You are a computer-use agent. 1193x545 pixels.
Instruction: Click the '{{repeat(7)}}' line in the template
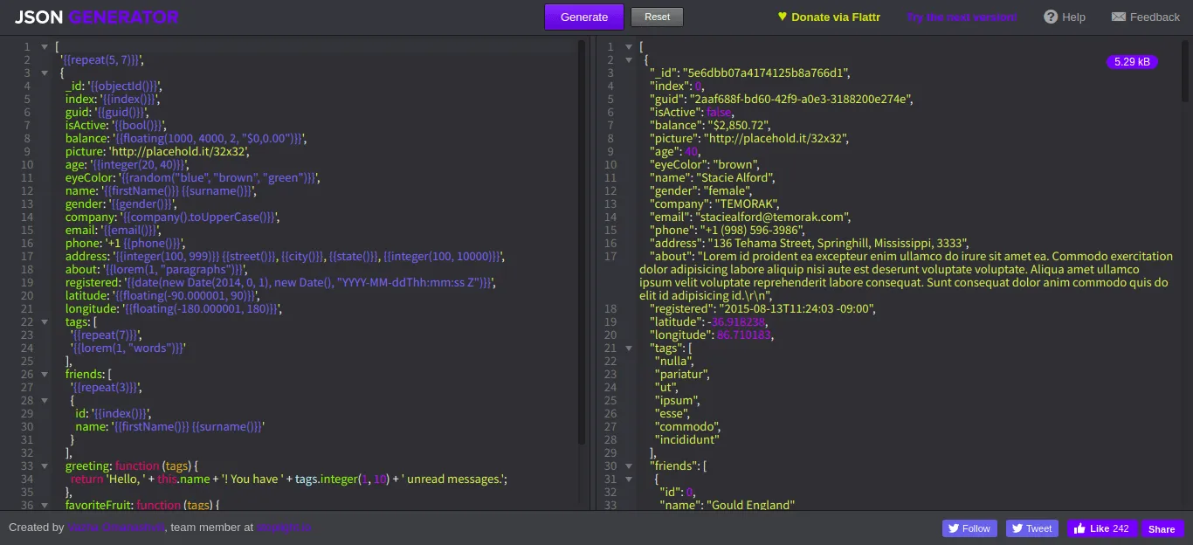(x=106, y=335)
